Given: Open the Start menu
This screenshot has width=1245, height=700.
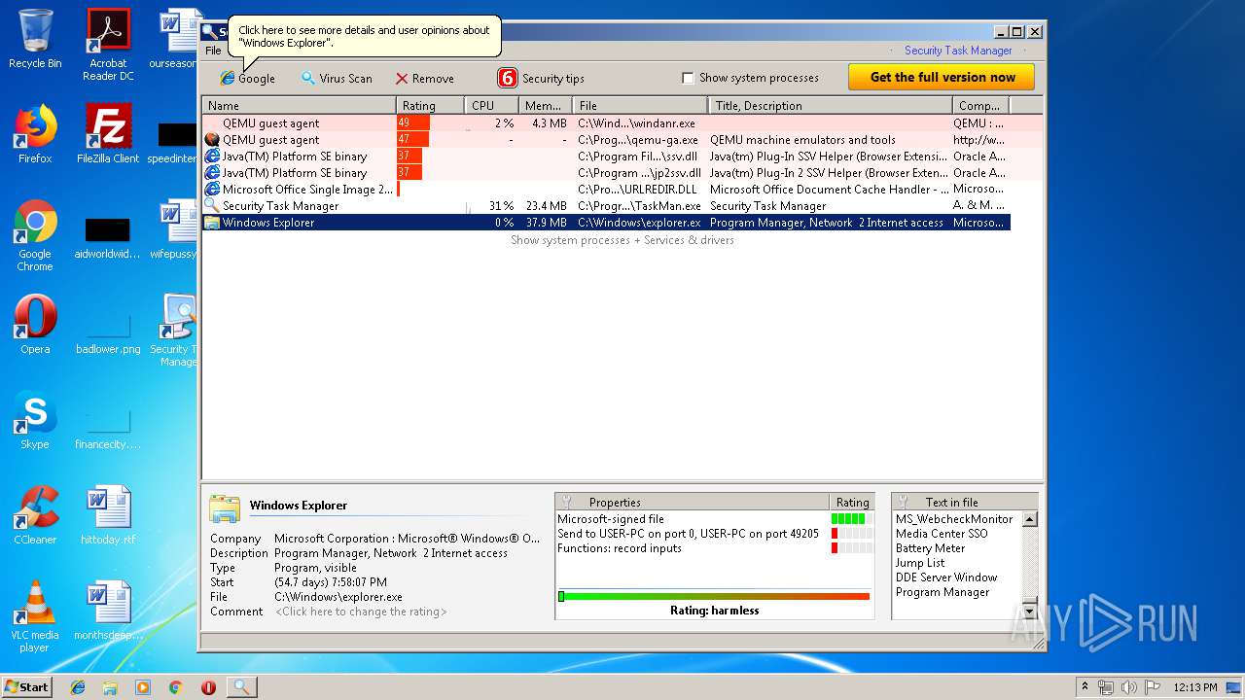Looking at the screenshot, I should 27,686.
